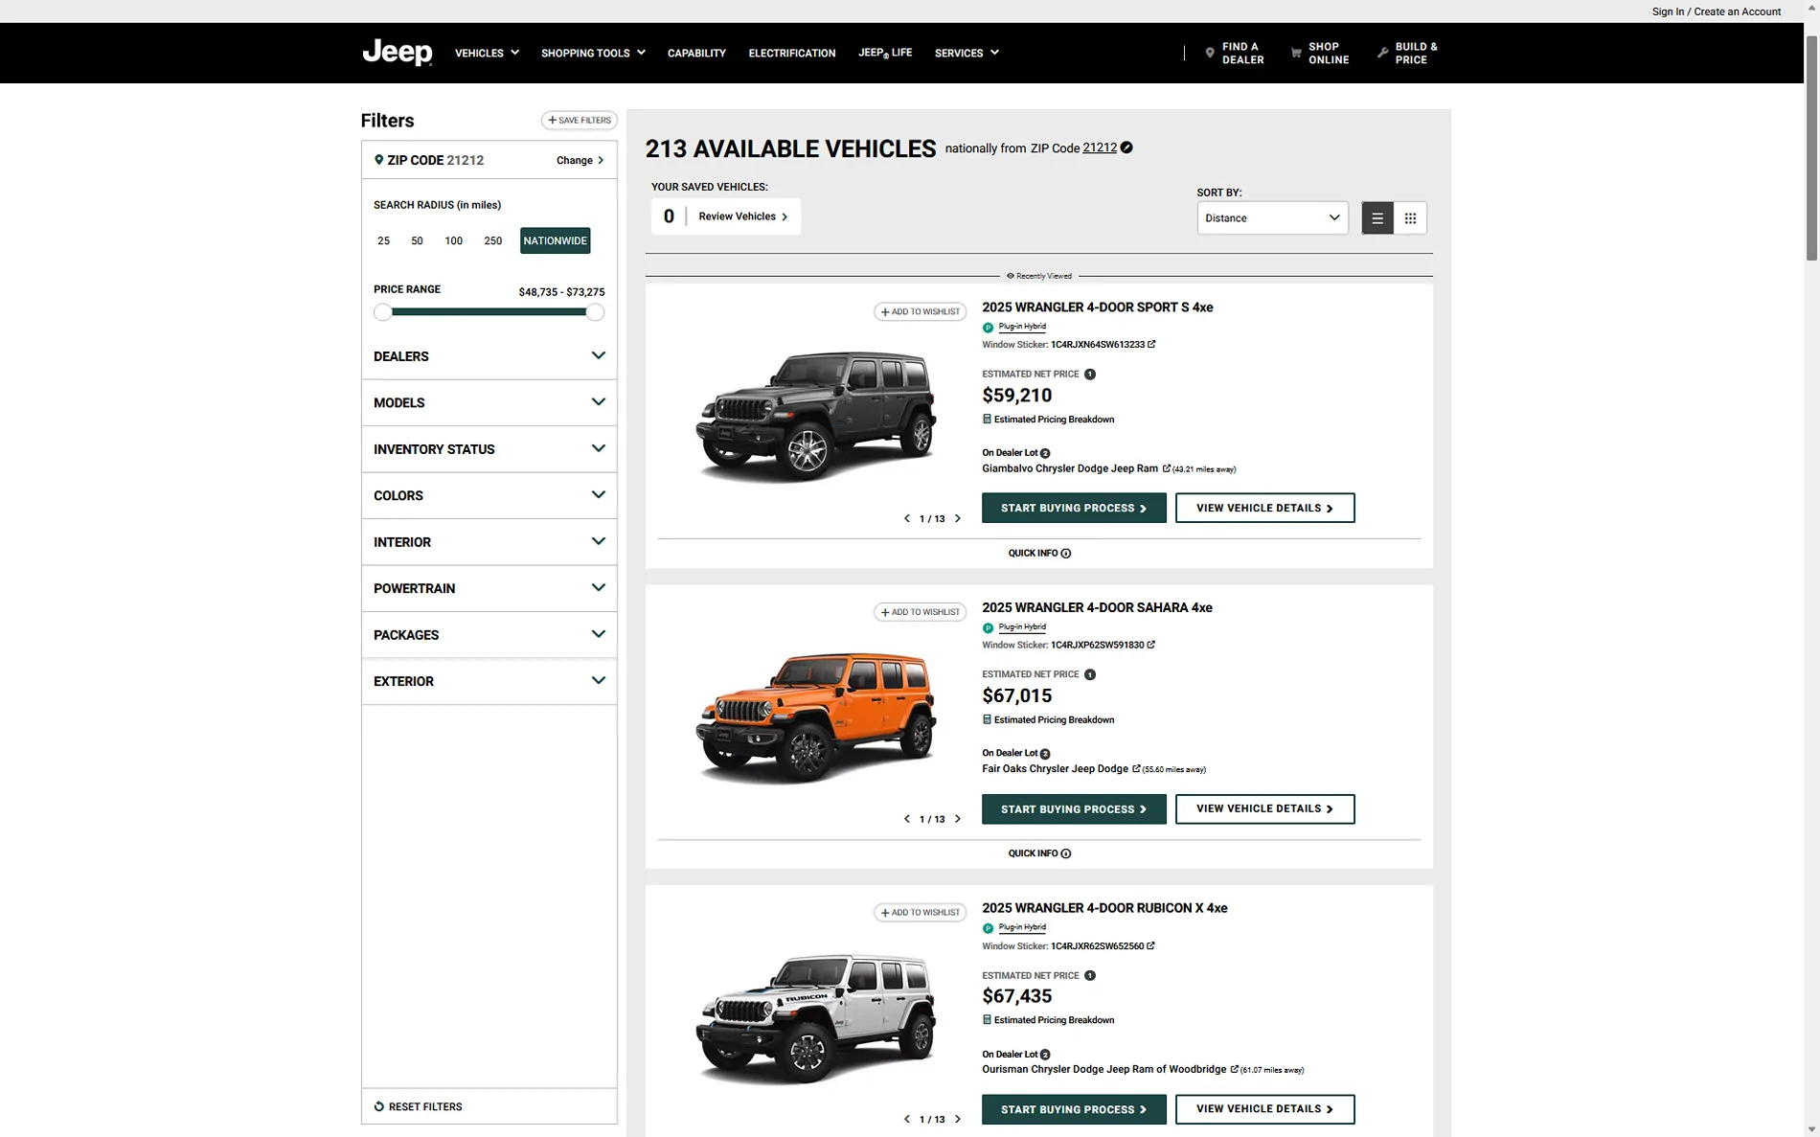Open Sport S 4xe window sticker link
1820x1137 pixels.
click(1103, 345)
